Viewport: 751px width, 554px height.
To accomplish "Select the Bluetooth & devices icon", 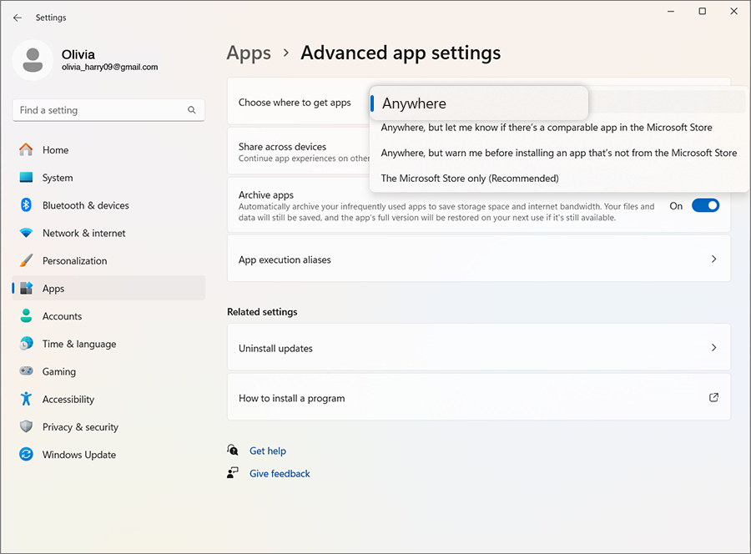I will [26, 205].
